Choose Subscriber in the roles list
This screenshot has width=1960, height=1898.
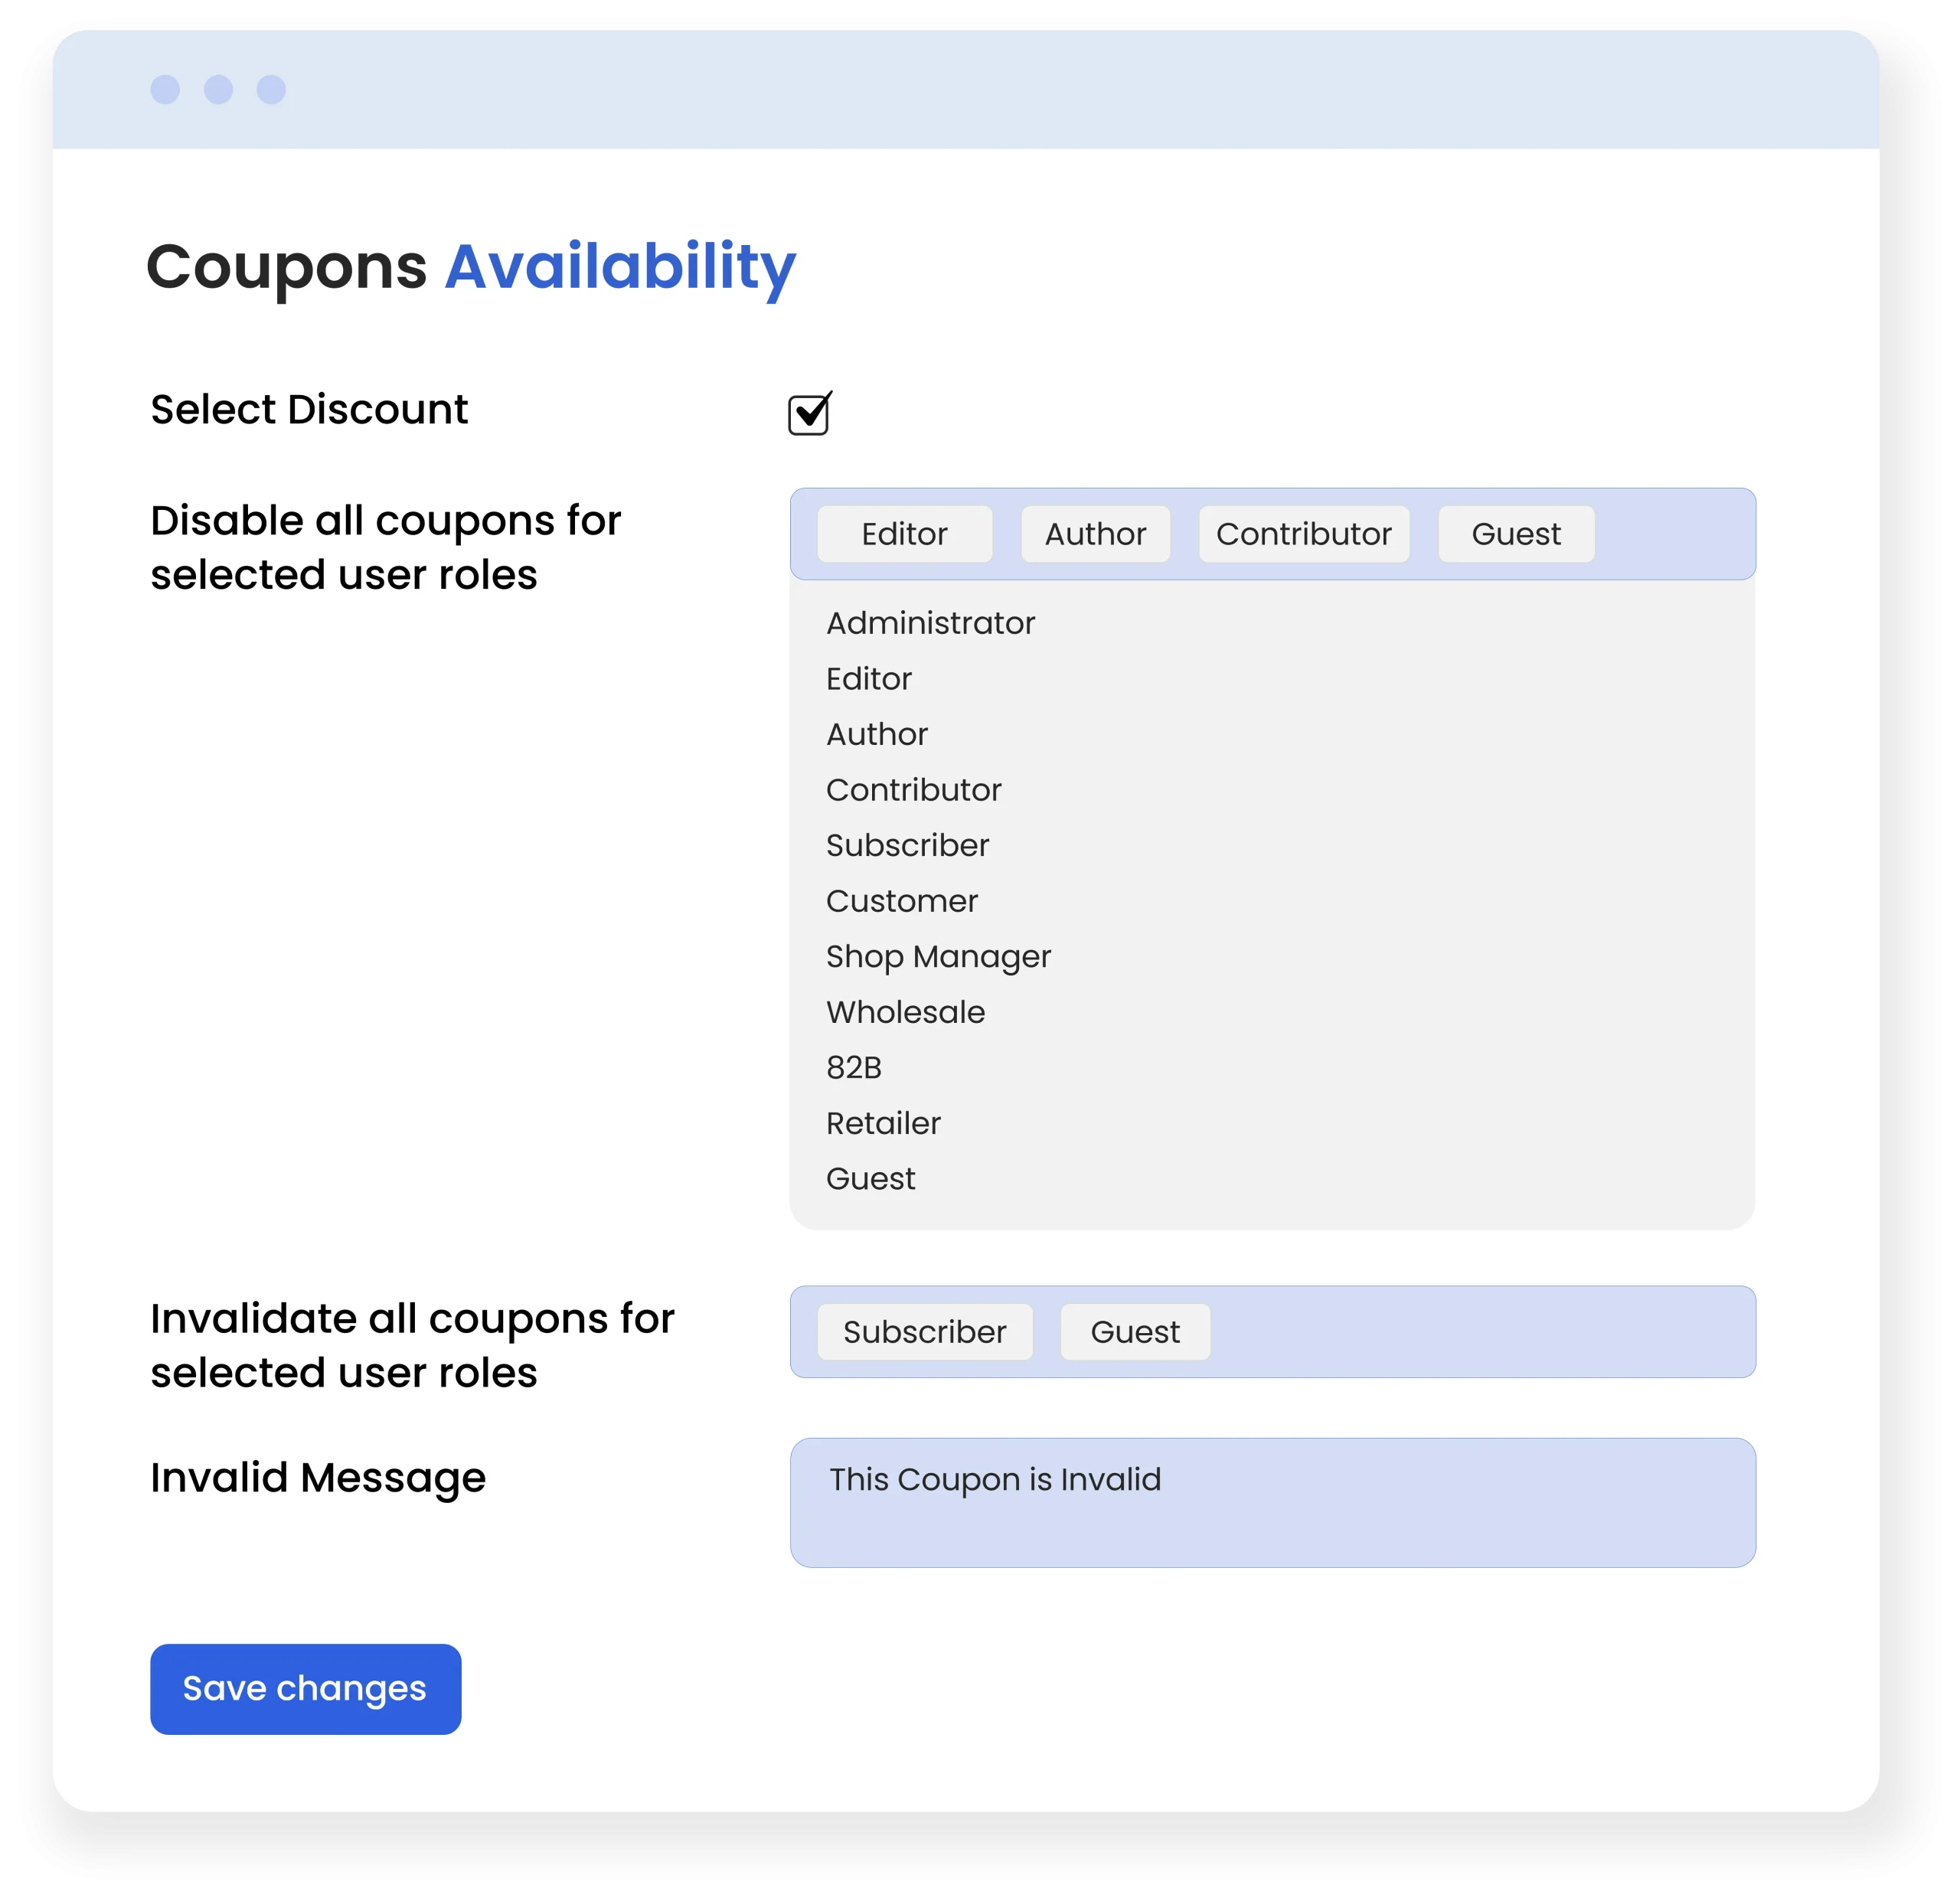[907, 845]
